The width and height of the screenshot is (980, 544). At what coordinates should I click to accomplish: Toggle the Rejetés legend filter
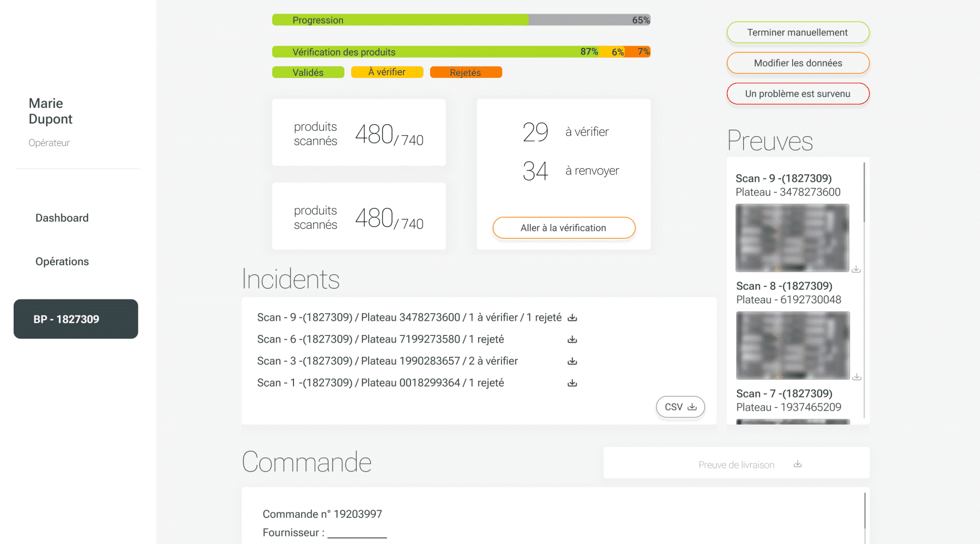click(x=465, y=72)
